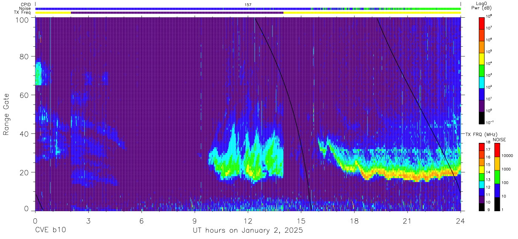Select CPID value 157 above the plot

point(248,5)
